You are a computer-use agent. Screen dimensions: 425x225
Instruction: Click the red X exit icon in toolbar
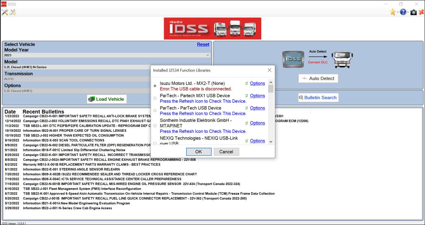pyautogui.click(x=421, y=12)
